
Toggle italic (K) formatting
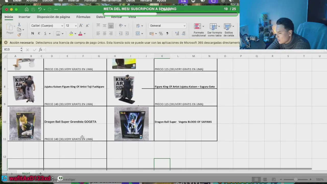click(39, 33)
